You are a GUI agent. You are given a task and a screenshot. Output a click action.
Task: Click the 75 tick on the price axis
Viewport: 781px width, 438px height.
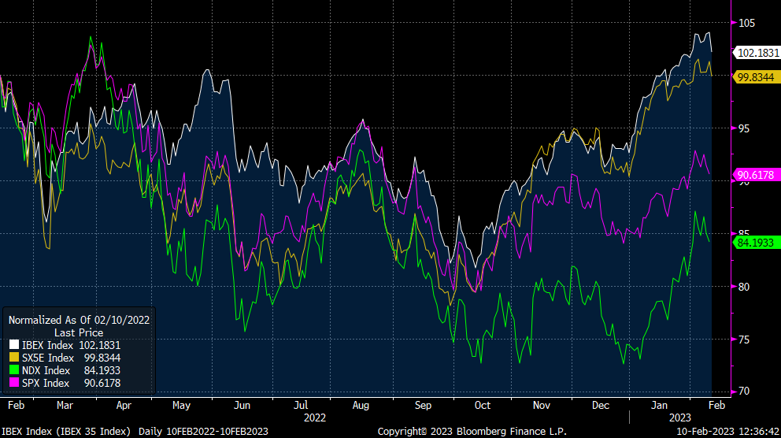click(744, 340)
